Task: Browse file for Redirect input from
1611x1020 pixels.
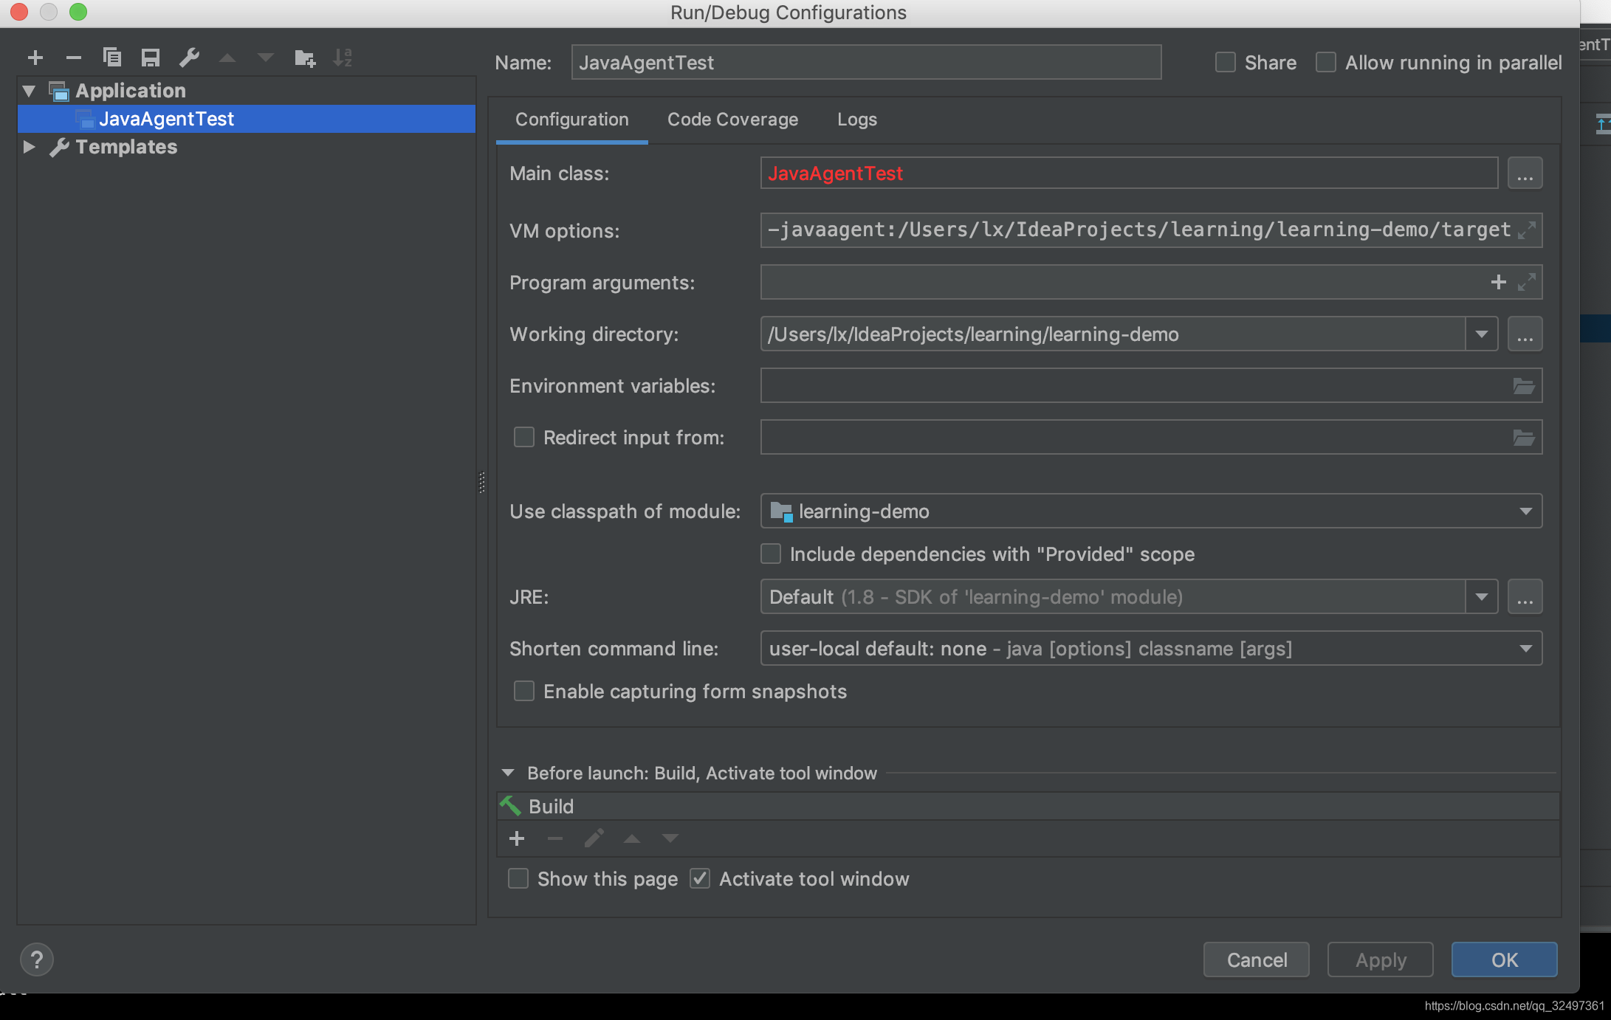Action: [1524, 438]
